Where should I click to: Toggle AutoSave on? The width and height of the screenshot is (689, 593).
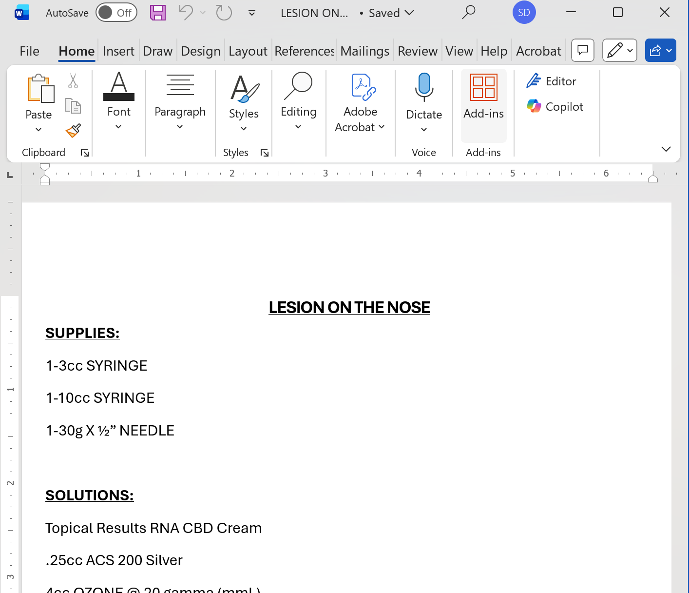(116, 13)
